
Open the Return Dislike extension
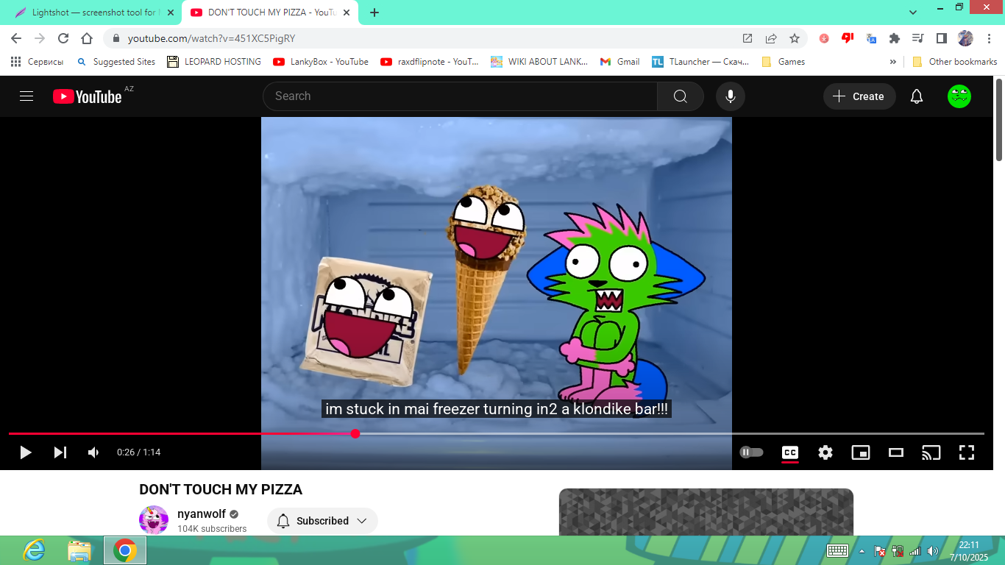pos(848,38)
